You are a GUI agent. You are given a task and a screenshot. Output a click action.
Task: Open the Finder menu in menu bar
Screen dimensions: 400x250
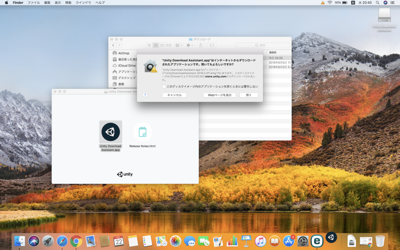(x=18, y=3)
